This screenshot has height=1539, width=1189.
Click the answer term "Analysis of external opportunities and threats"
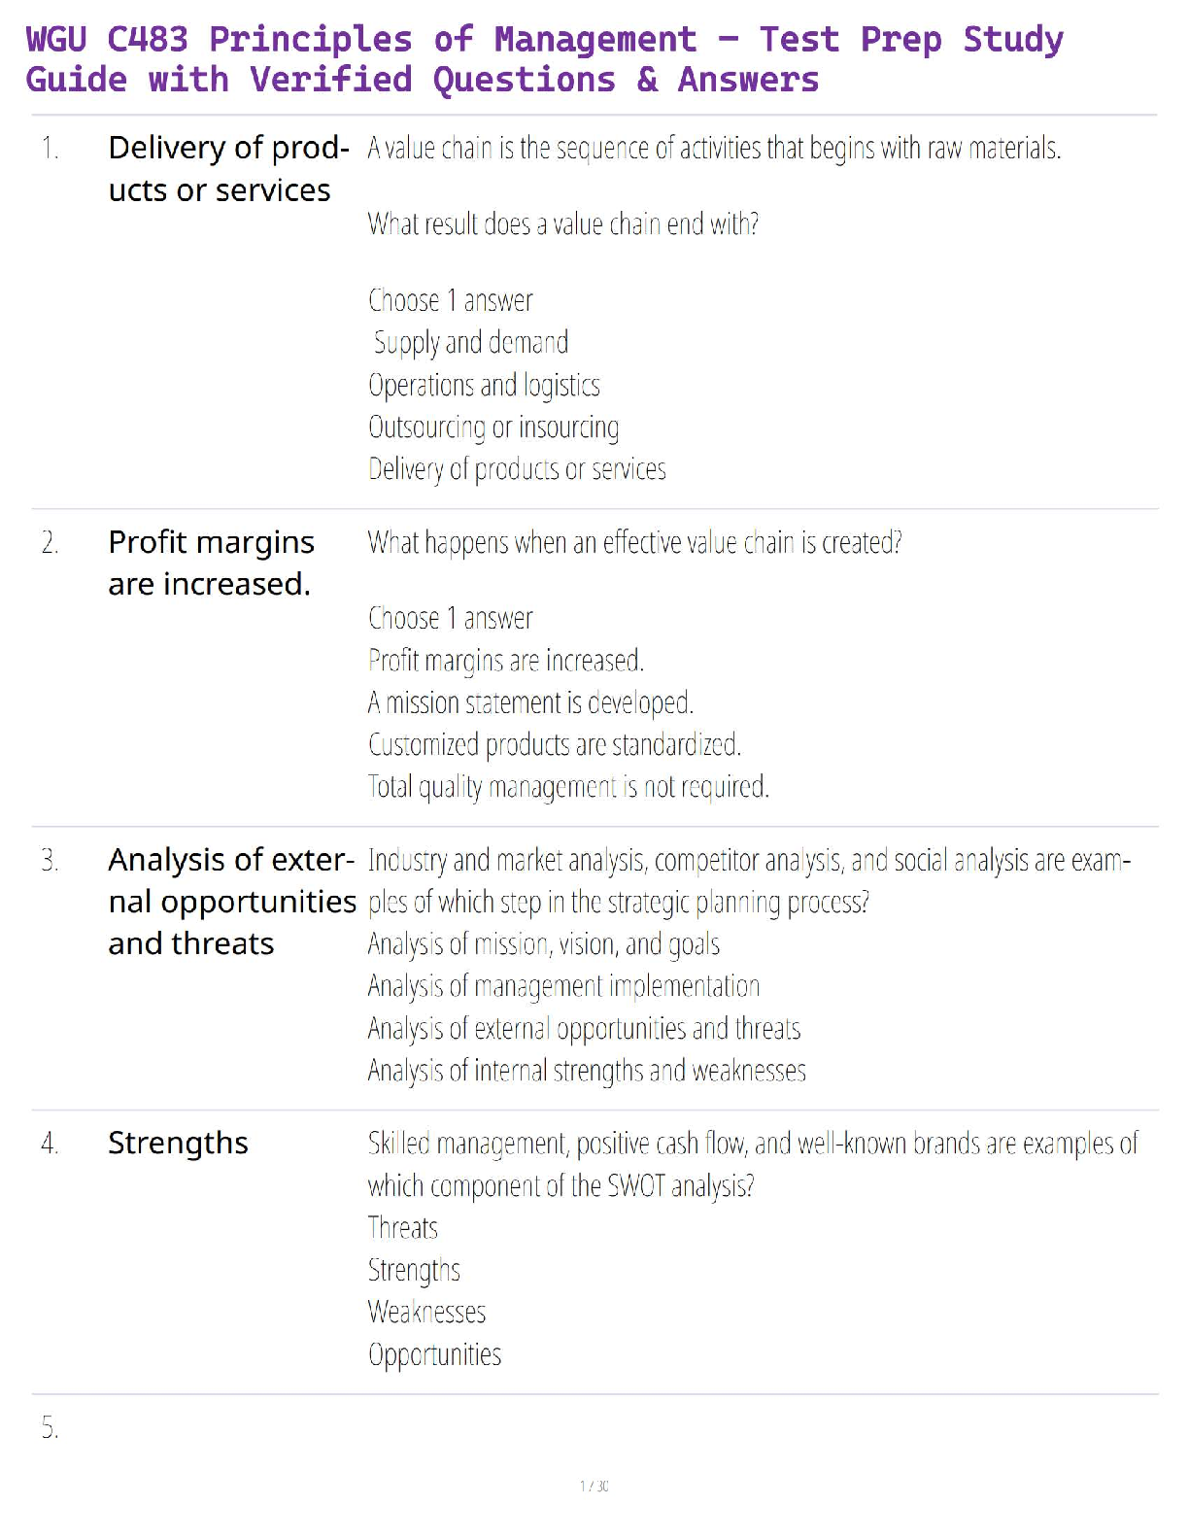point(231,902)
